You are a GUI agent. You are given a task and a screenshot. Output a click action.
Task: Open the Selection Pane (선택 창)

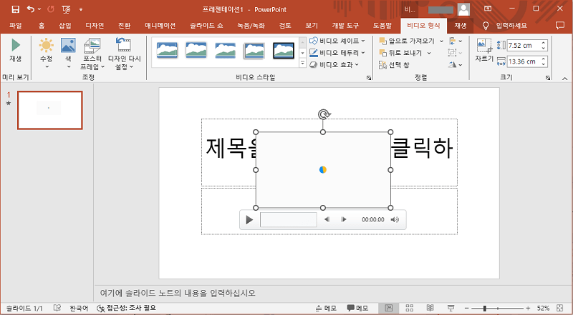point(394,65)
